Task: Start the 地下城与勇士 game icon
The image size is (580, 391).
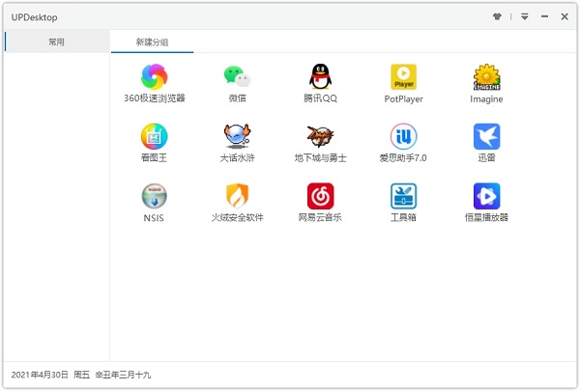Action: pos(320,136)
